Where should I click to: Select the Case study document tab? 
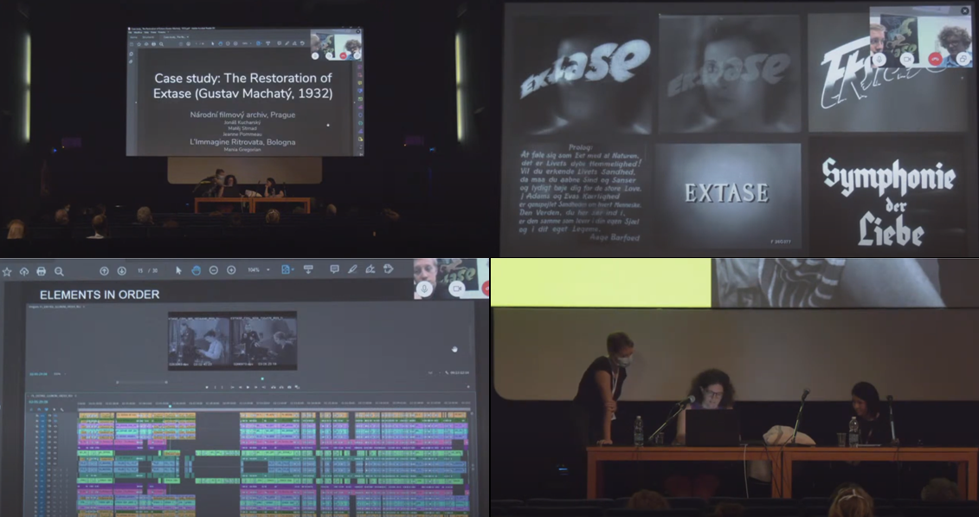tap(174, 37)
